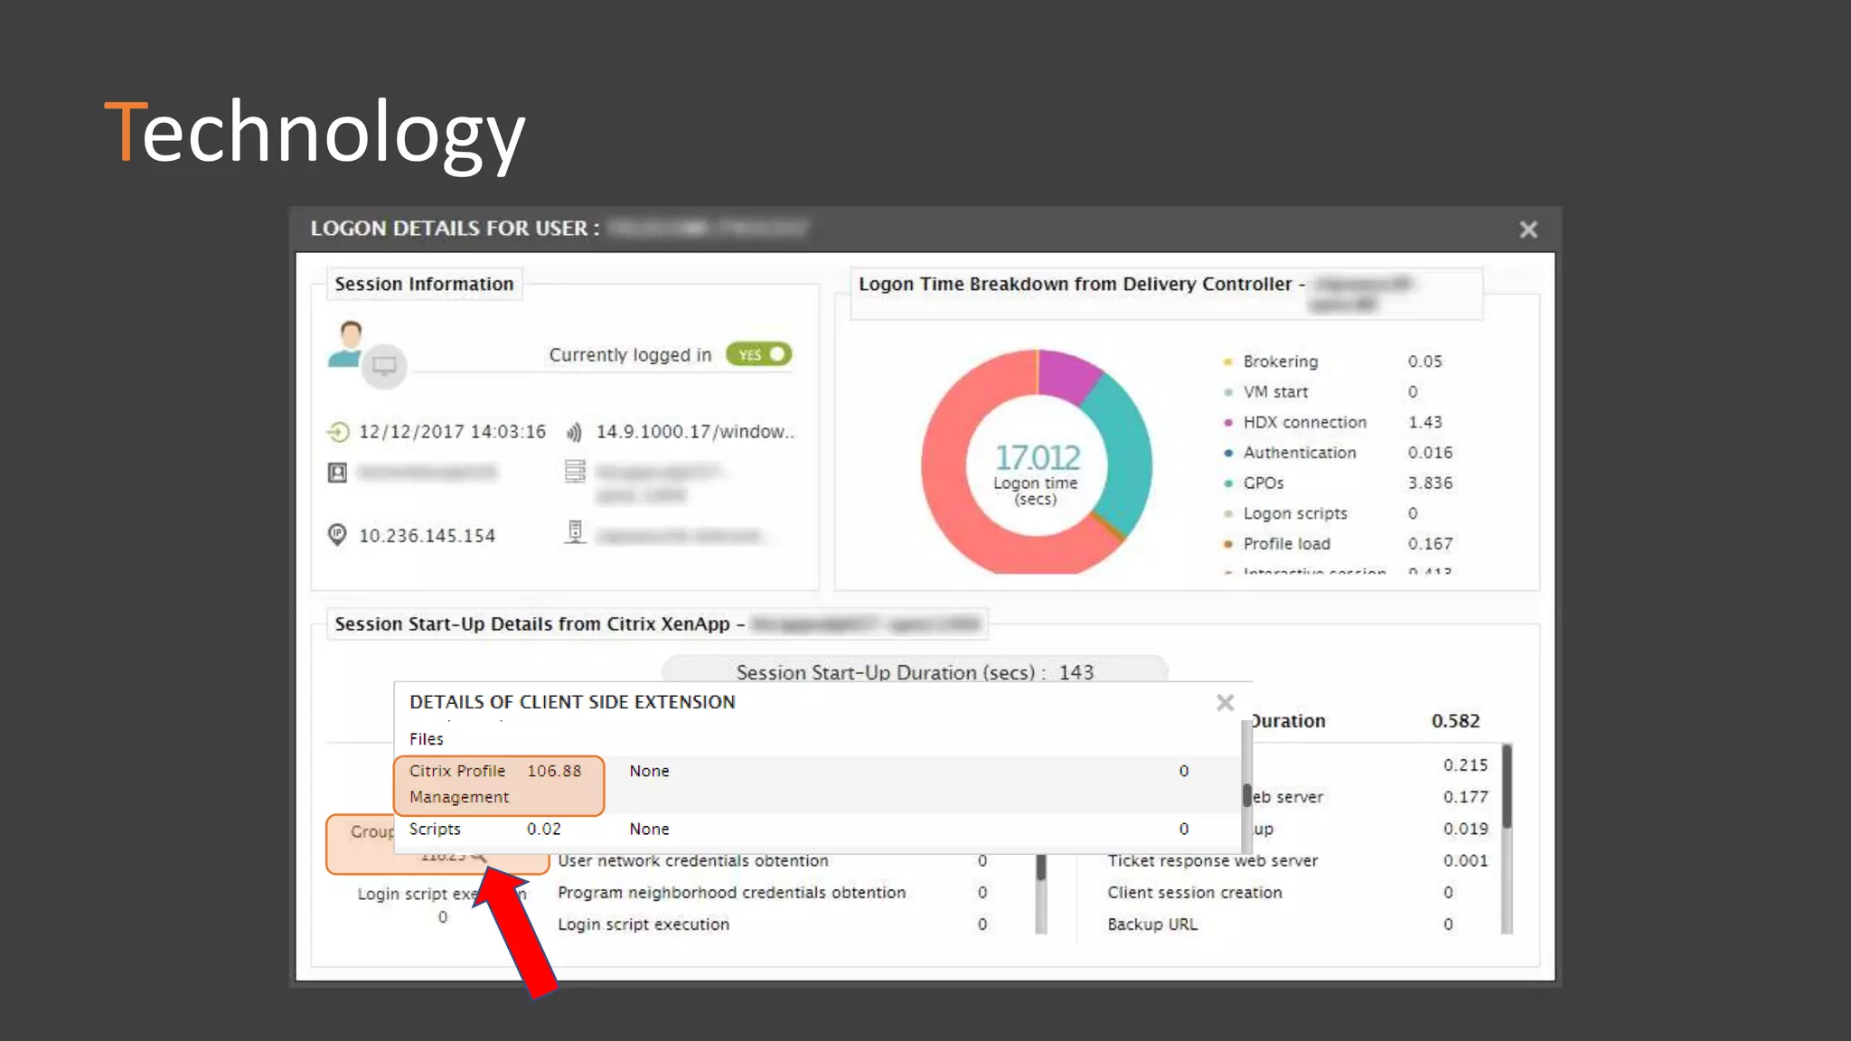Click the user badge icon below login time
1851x1041 pixels.
(337, 473)
